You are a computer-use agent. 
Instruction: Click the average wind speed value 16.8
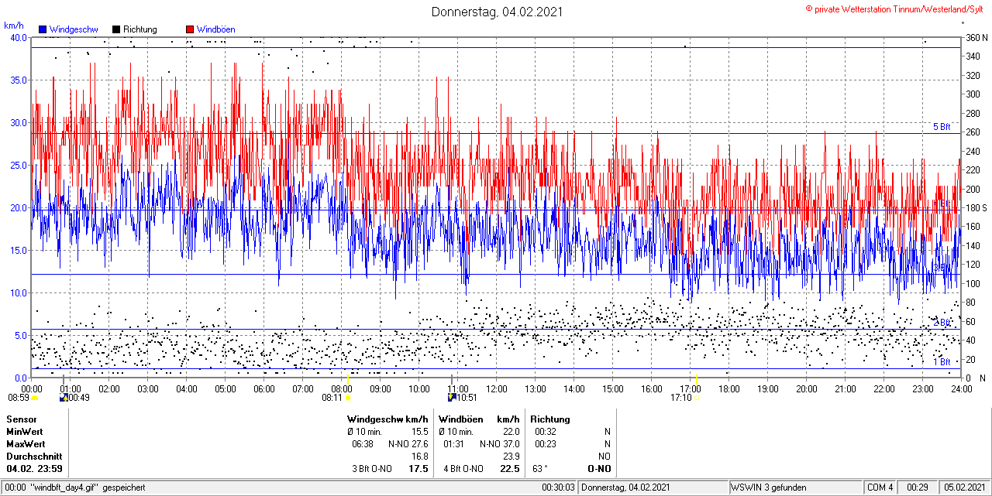tap(419, 457)
